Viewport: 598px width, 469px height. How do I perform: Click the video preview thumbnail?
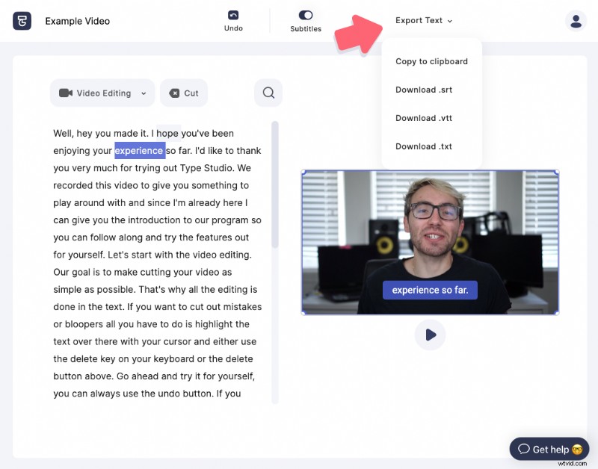pyautogui.click(x=431, y=241)
